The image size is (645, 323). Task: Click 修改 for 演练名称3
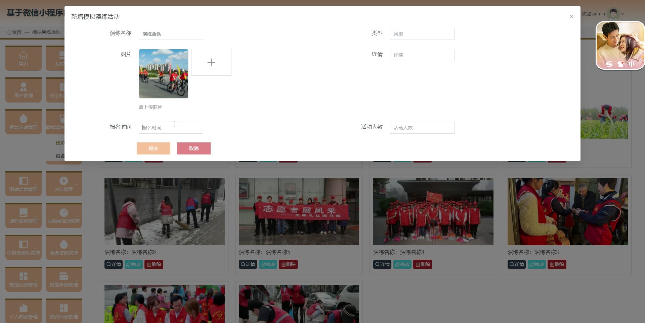click(x=537, y=264)
